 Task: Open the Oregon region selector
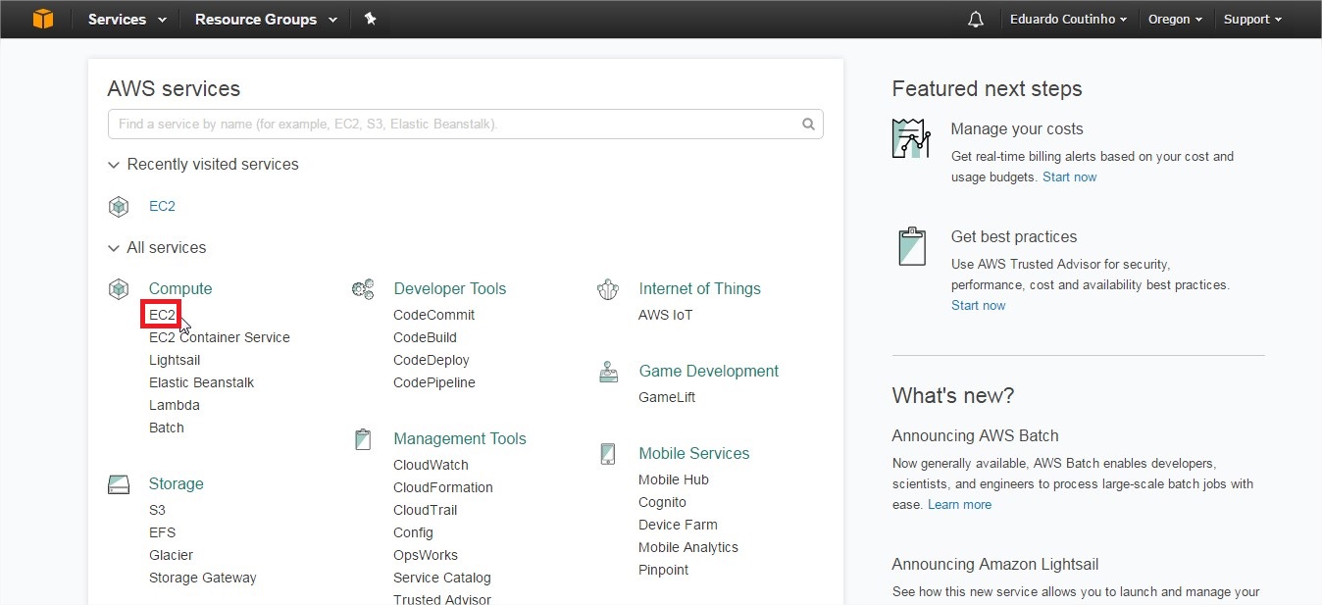1175,20
